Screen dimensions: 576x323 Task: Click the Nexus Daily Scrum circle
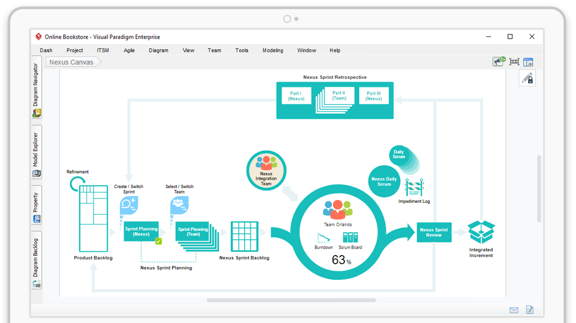tap(384, 181)
